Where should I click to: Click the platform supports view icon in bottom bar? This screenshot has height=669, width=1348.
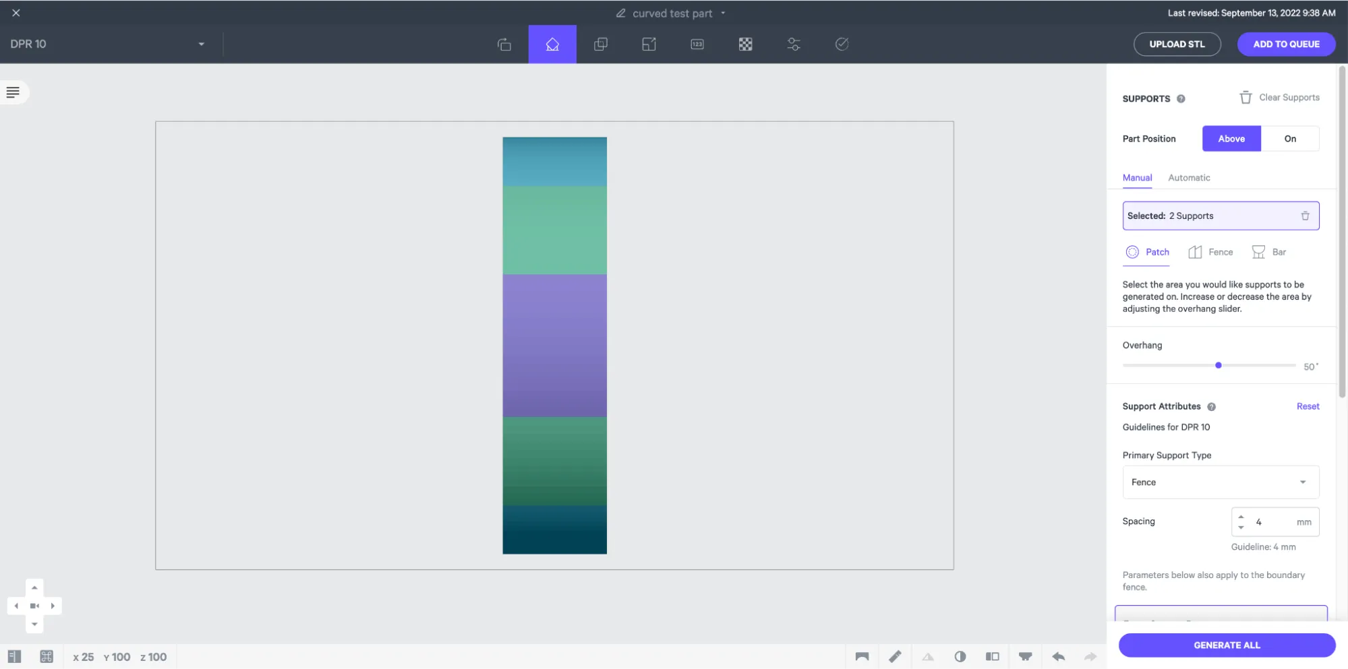point(1025,656)
